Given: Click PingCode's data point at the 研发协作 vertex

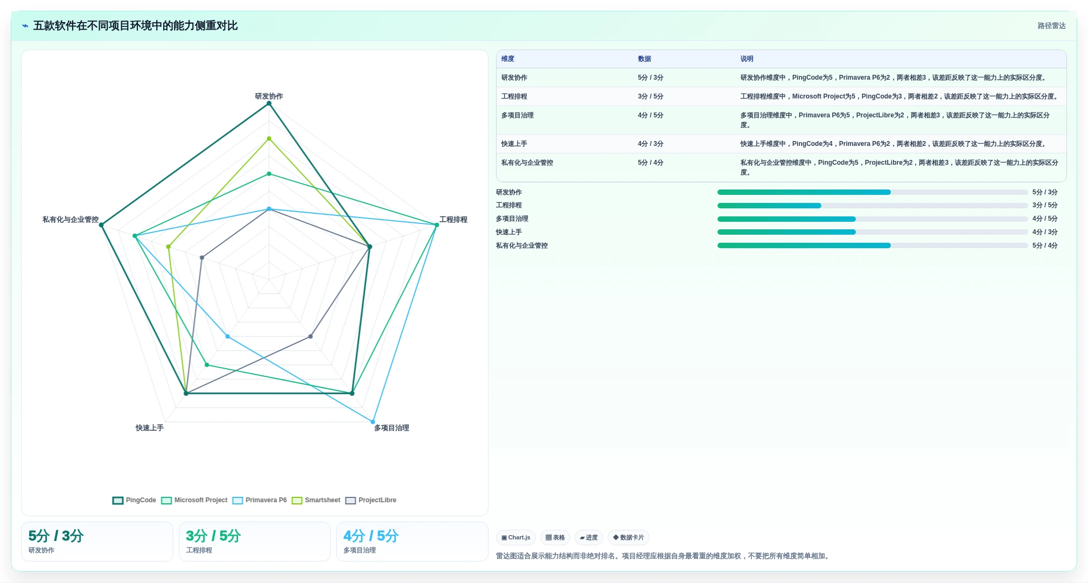Looking at the screenshot, I should click(x=269, y=103).
